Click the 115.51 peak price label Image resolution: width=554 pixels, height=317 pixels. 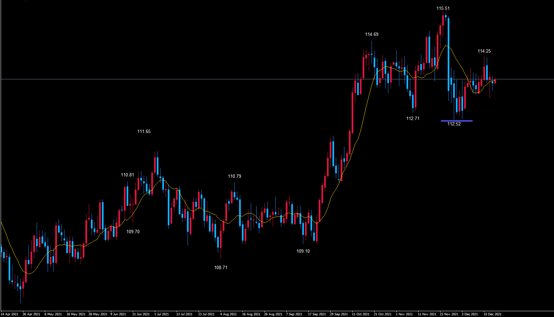pyautogui.click(x=443, y=8)
